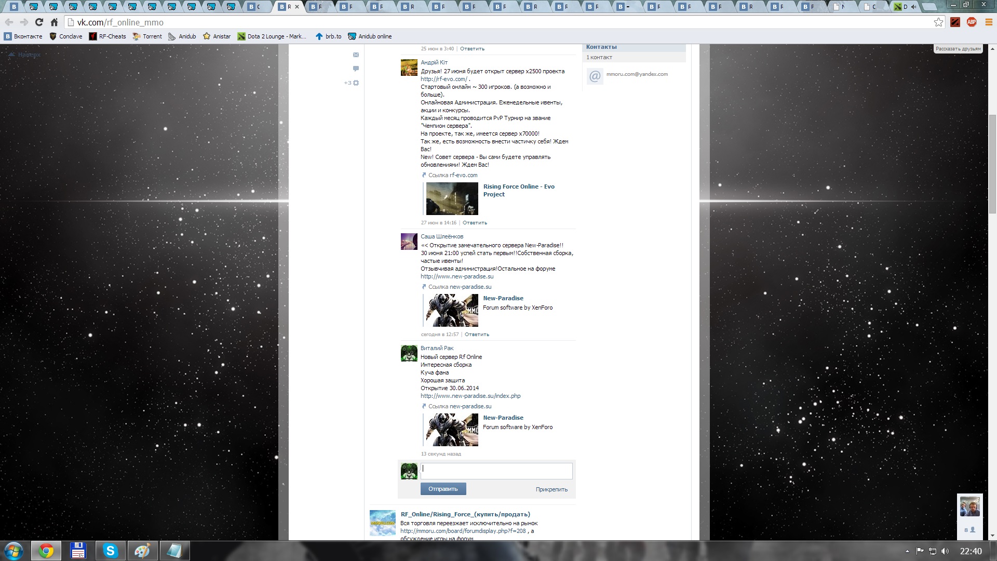Open the Torrent bookmark

(x=147, y=36)
